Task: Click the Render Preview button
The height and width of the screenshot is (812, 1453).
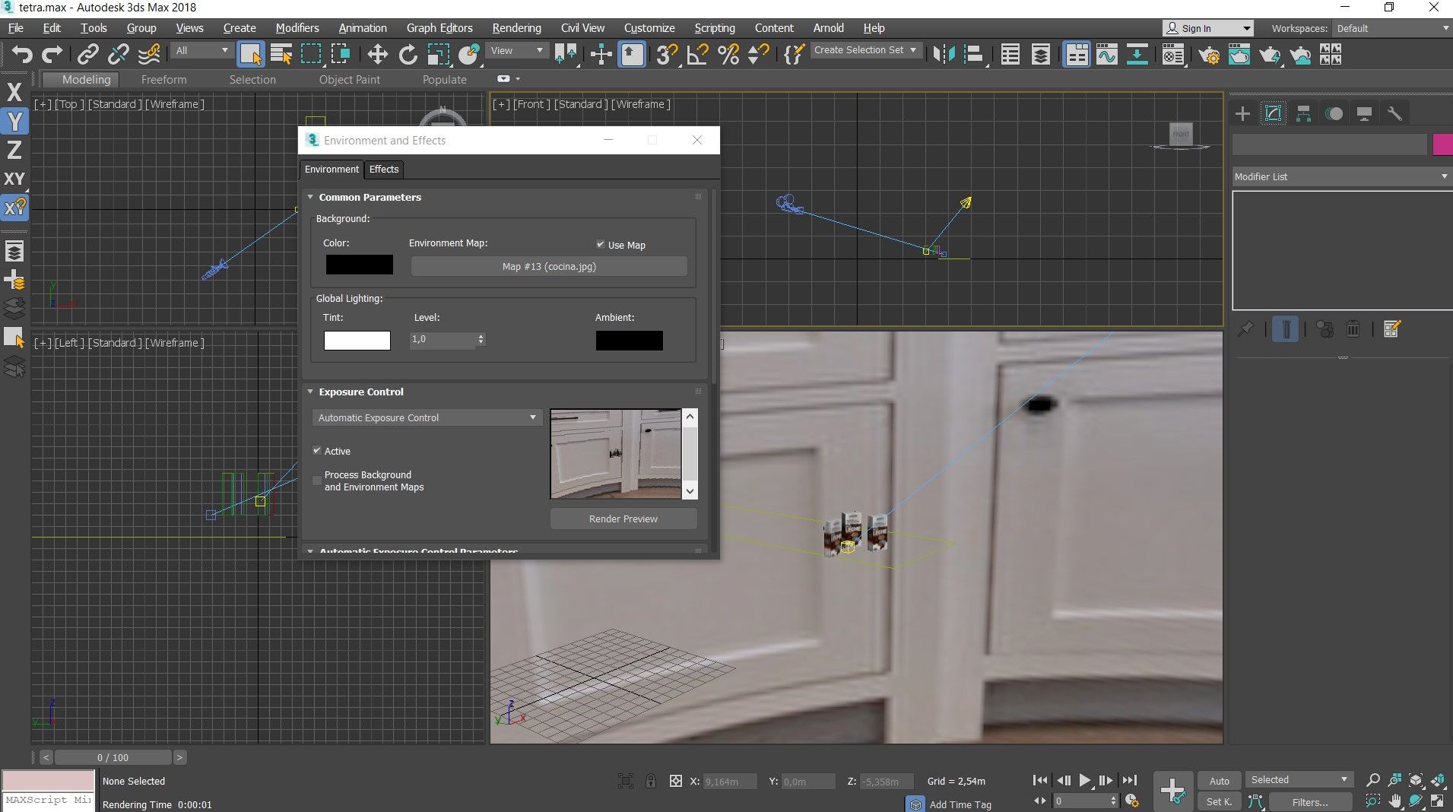Action: [x=623, y=519]
